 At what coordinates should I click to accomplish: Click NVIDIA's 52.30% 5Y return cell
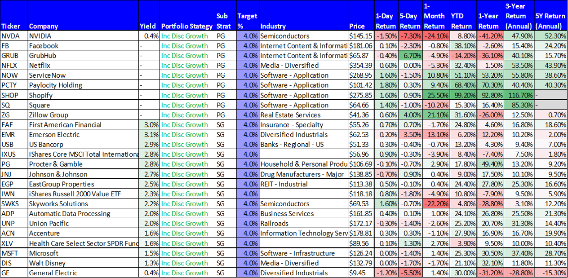[551, 36]
